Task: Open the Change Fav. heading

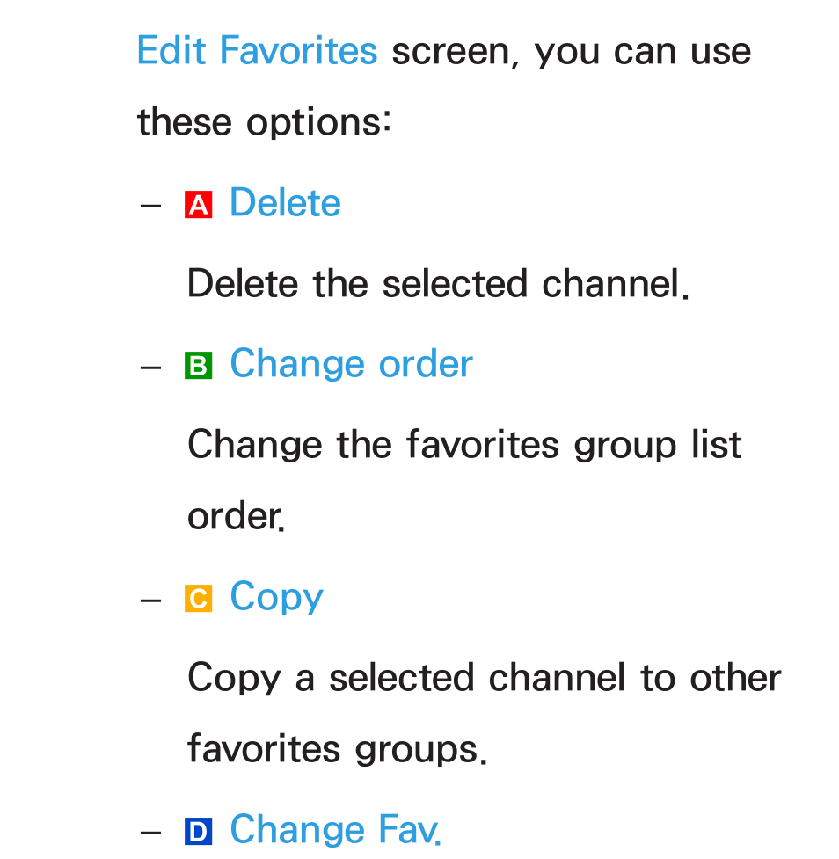Action: [x=335, y=829]
